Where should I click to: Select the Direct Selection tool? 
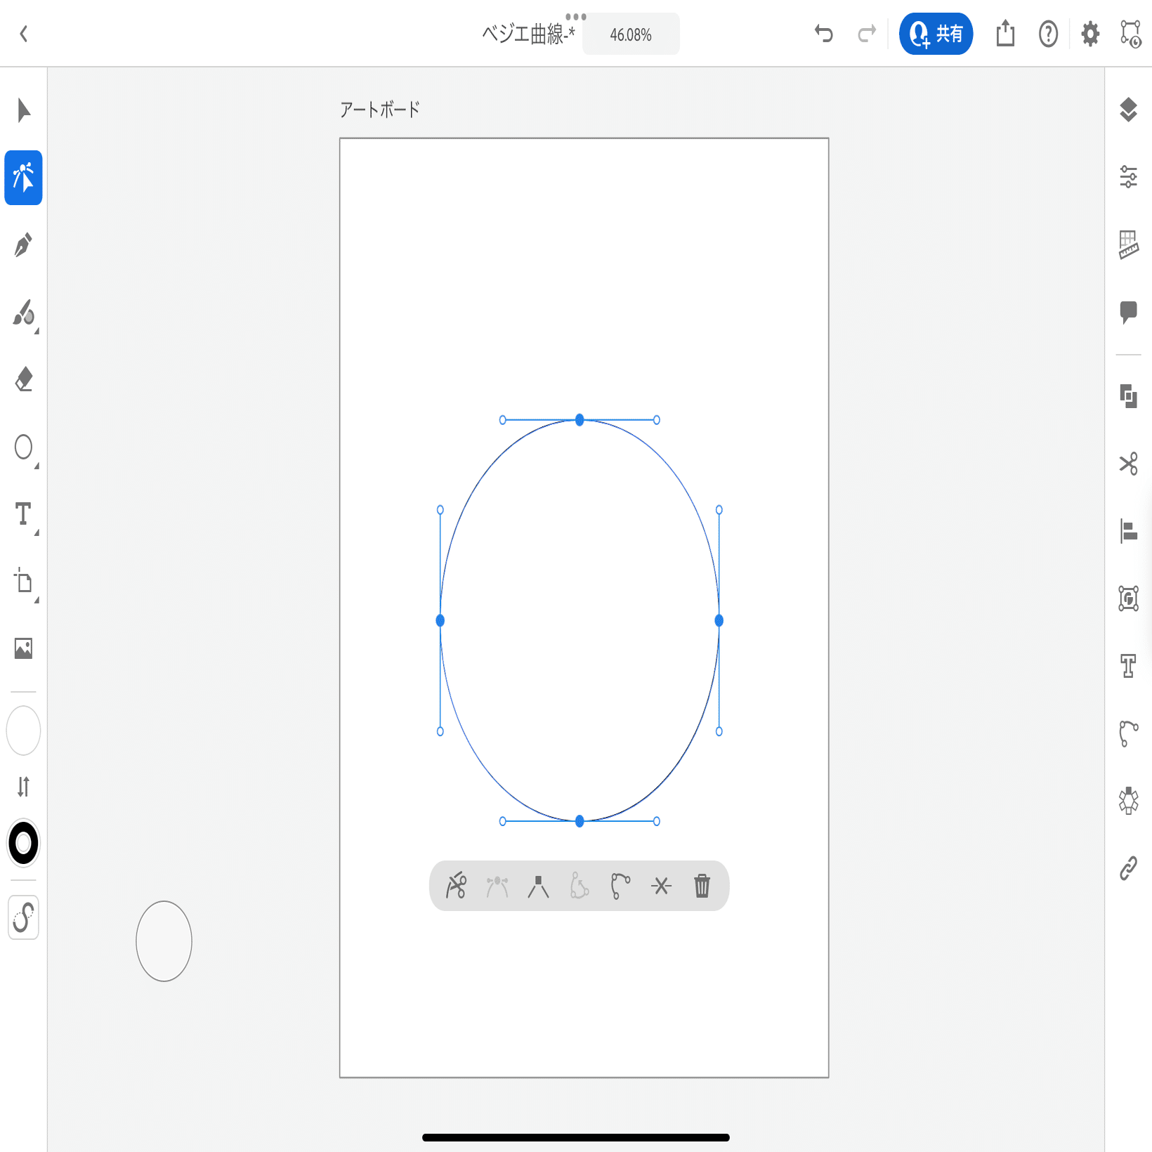pyautogui.click(x=23, y=178)
